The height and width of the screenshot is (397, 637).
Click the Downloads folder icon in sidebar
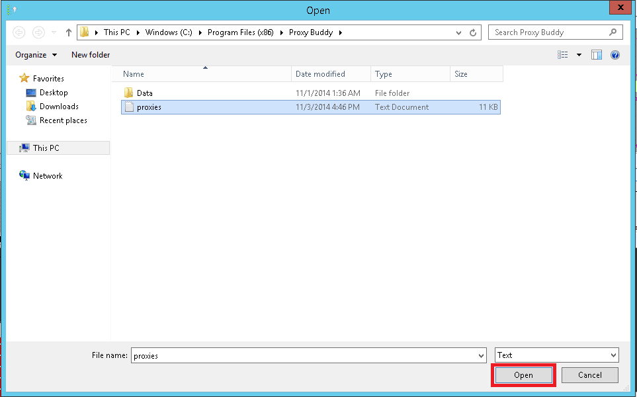tap(31, 106)
